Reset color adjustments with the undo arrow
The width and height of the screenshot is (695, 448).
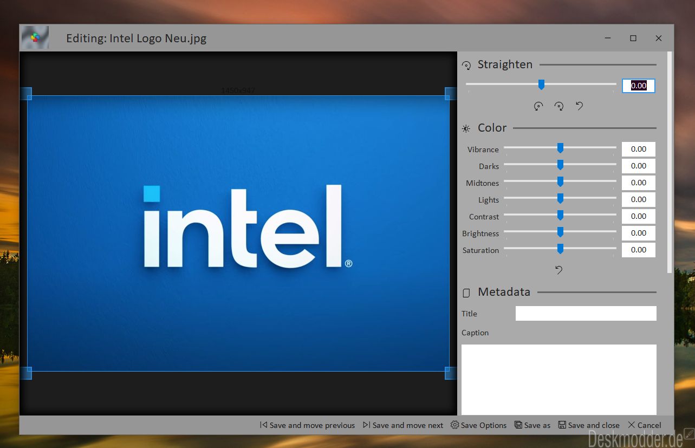[559, 270]
